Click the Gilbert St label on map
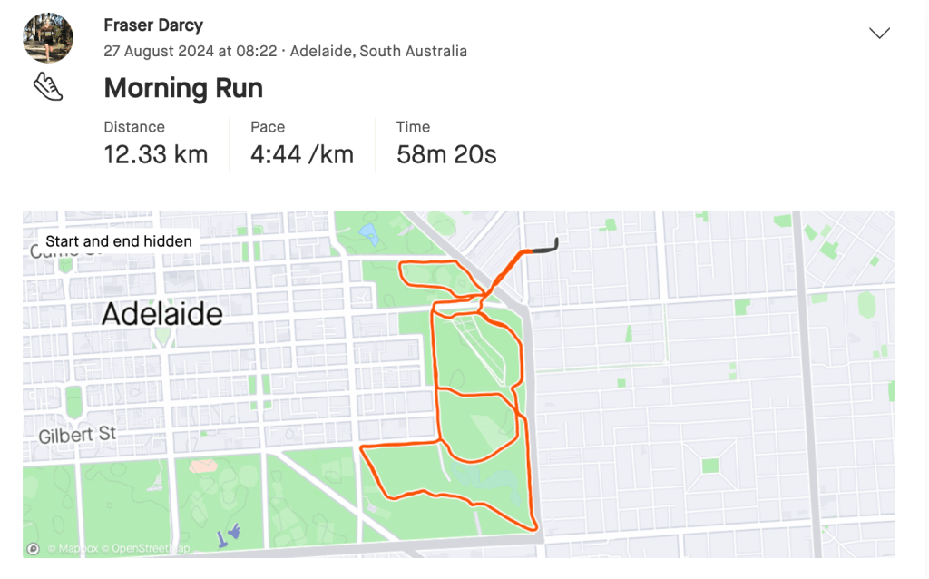The height and width of the screenshot is (579, 929). point(78,437)
